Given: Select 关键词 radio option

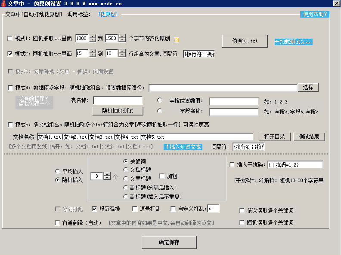Looking at the screenshot, I should tap(125, 161).
